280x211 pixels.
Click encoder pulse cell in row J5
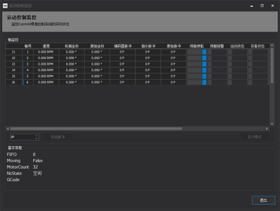122,76
